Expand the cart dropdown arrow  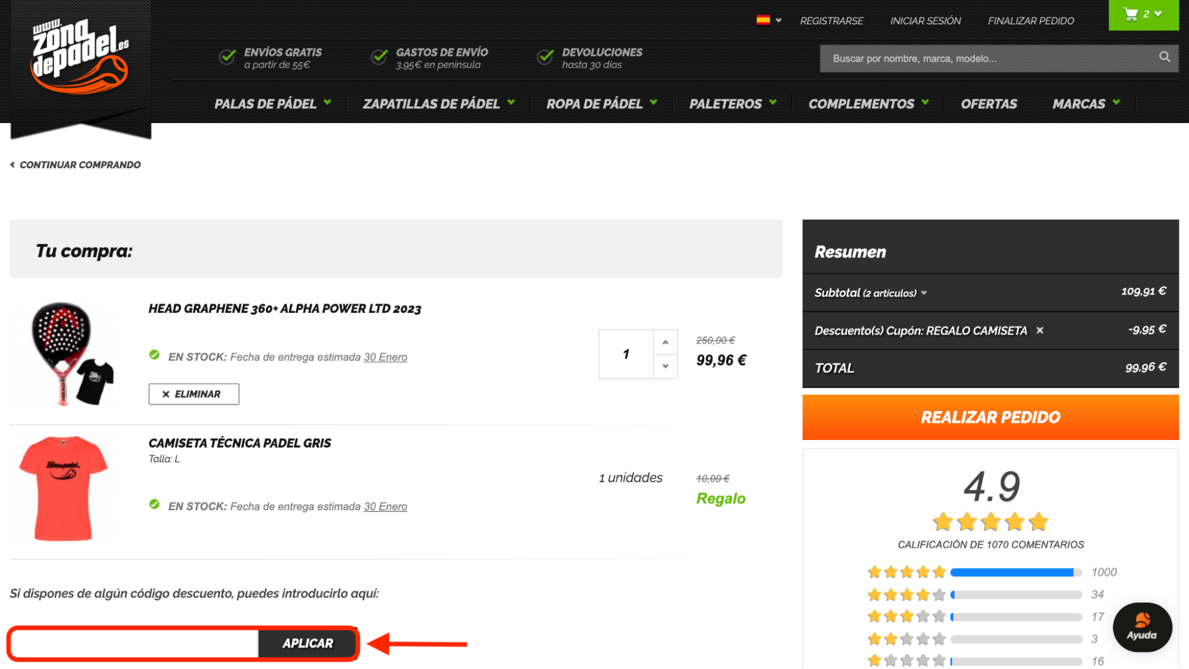pyautogui.click(x=1158, y=13)
